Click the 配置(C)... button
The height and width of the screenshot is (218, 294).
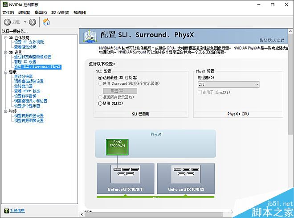coord(120,91)
